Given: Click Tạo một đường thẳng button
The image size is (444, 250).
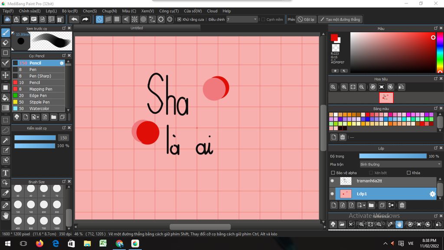Looking at the screenshot, I should point(340,20).
